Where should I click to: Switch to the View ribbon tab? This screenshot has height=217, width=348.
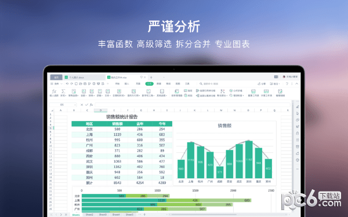(x=178, y=84)
